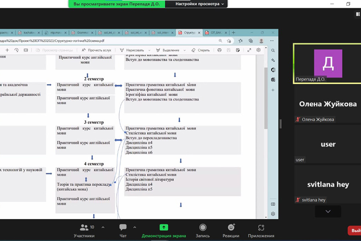Open the Participants panel icon
The height and width of the screenshot is (241, 361).
(84, 228)
